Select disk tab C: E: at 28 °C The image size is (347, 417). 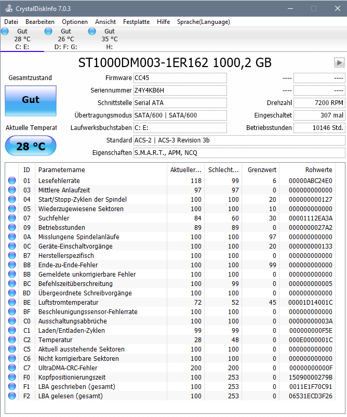click(x=22, y=39)
